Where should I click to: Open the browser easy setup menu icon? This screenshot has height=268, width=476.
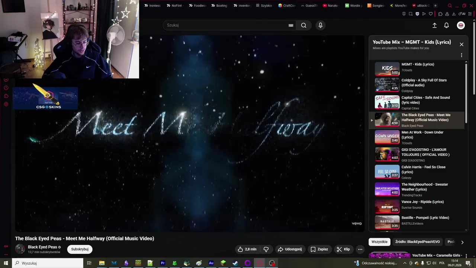(x=470, y=14)
